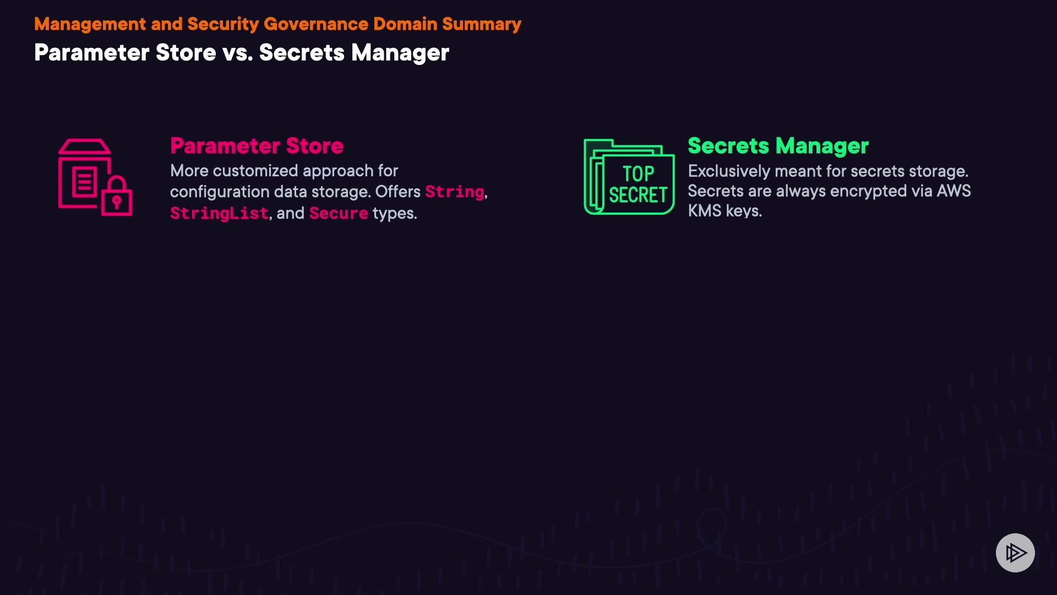The image size is (1057, 595).
Task: Click the word TOP in folder icon
Action: (638, 174)
